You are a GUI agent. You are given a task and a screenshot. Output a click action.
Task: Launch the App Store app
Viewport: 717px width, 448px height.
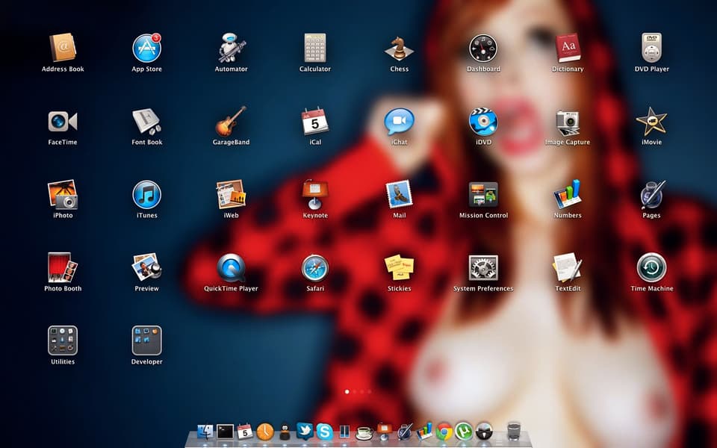147,48
